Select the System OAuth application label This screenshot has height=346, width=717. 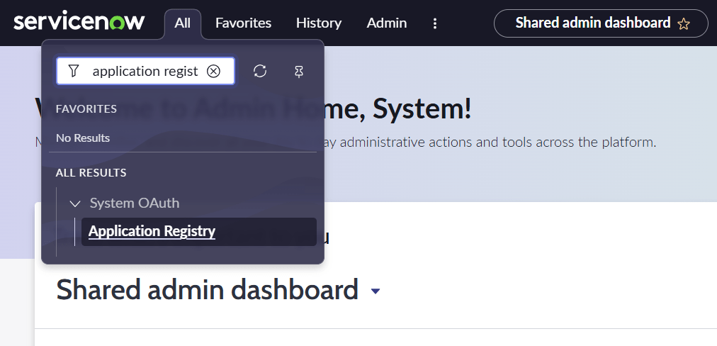[x=135, y=203]
